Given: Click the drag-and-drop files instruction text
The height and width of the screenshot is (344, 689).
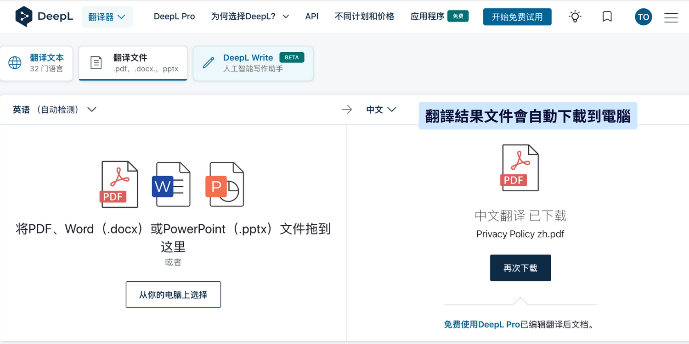Looking at the screenshot, I should pos(173,238).
